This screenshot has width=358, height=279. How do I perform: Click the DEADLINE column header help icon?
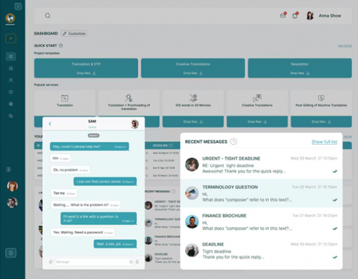pyautogui.click(x=171, y=146)
